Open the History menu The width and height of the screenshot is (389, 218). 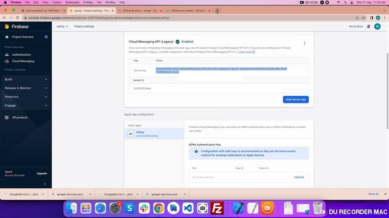point(57,2)
